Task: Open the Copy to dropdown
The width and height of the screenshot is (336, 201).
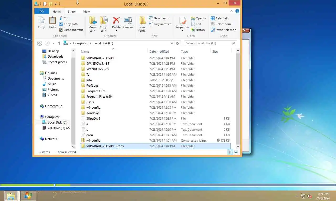Action: click(103, 29)
